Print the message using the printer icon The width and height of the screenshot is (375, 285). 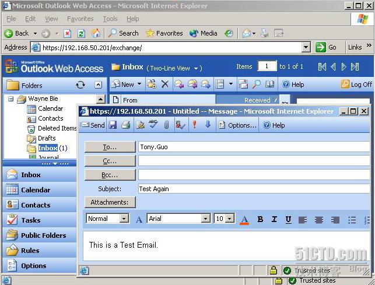[125, 125]
